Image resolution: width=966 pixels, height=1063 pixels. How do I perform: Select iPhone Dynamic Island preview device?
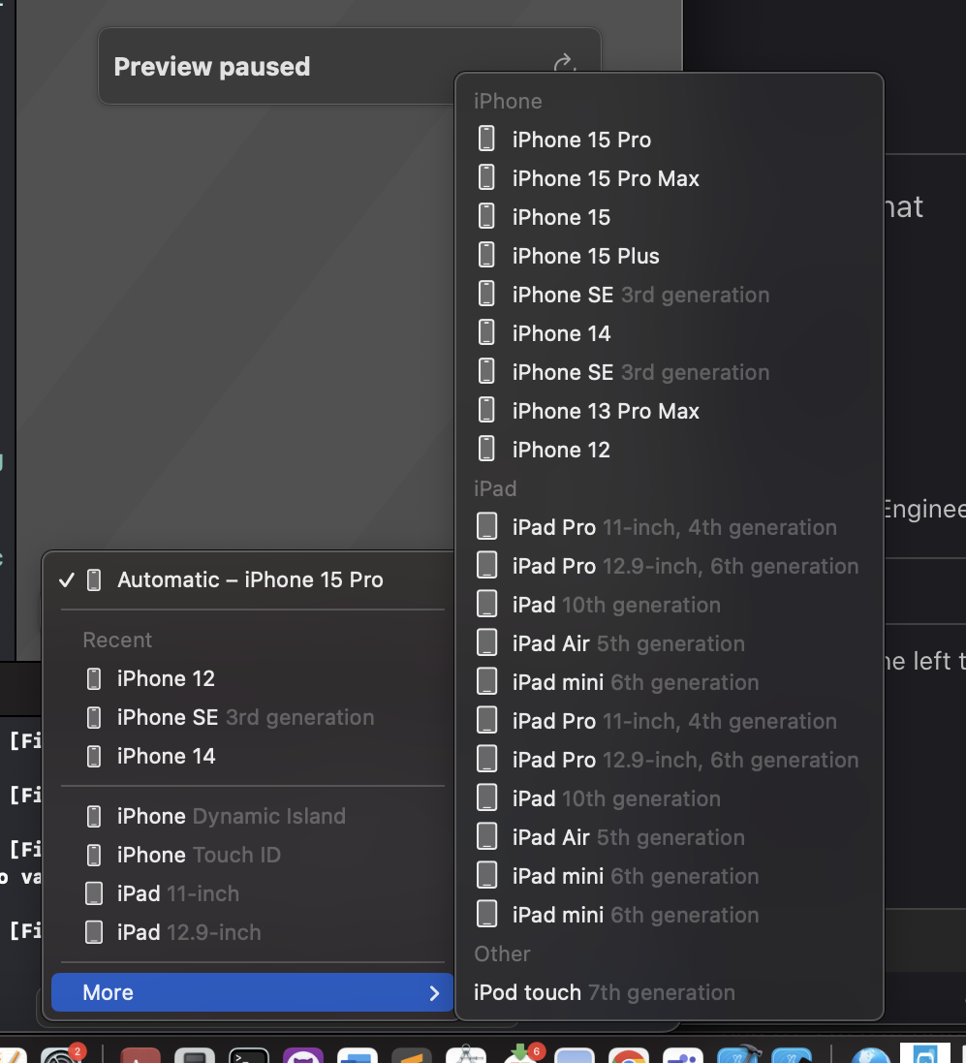click(x=248, y=816)
